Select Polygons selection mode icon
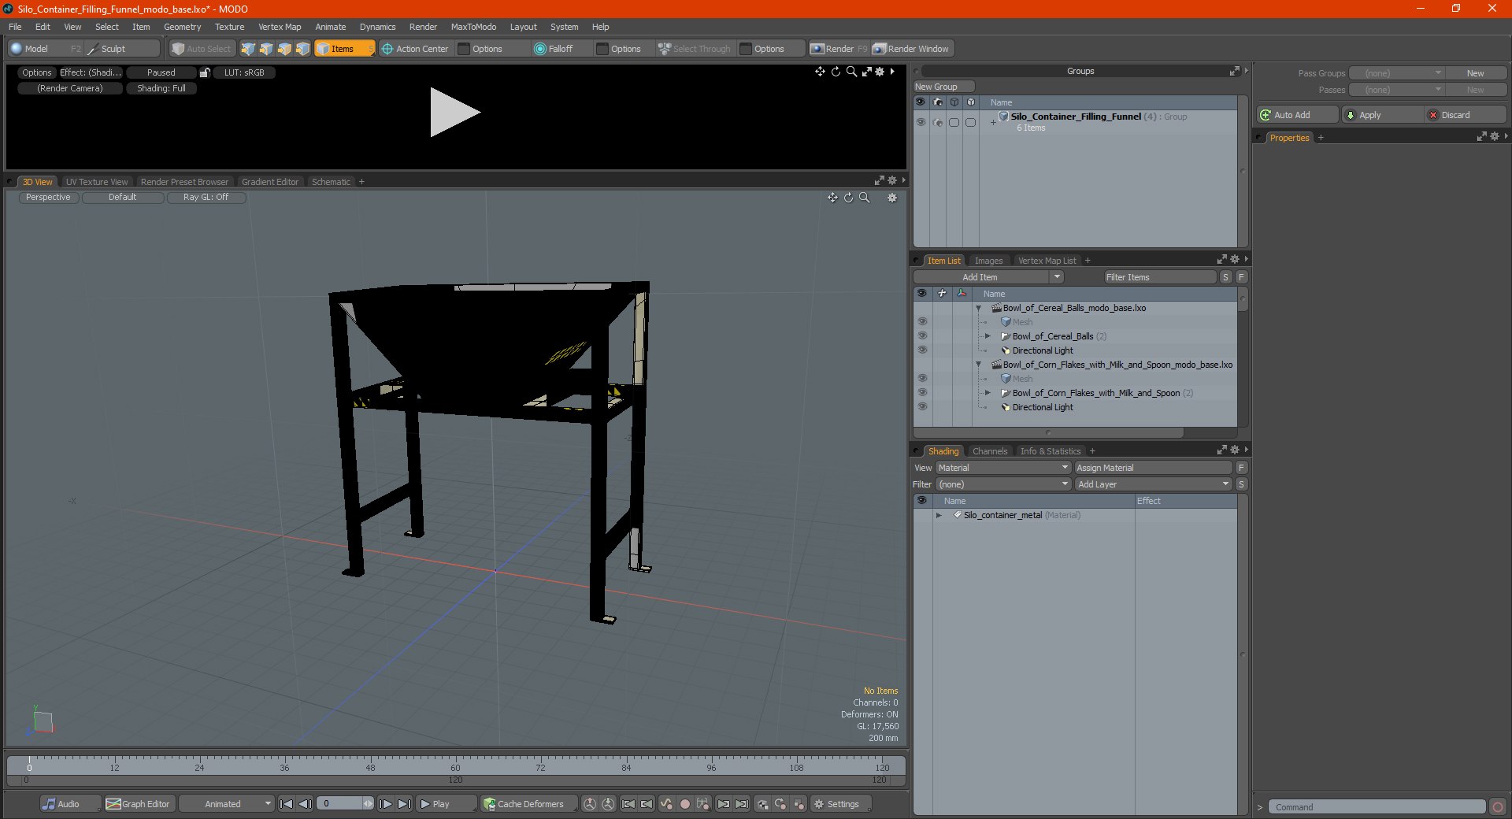1512x819 pixels. click(x=284, y=49)
